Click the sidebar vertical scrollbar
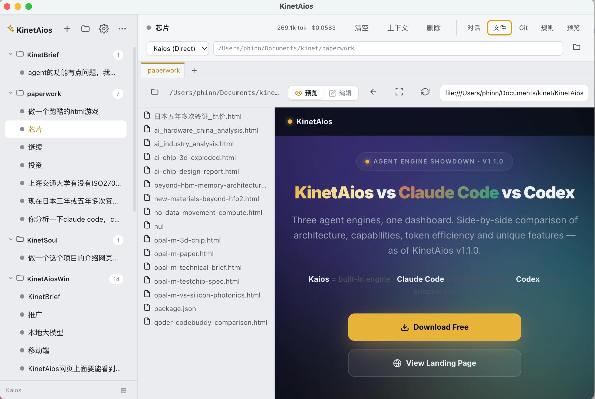The image size is (595, 399). [x=134, y=130]
